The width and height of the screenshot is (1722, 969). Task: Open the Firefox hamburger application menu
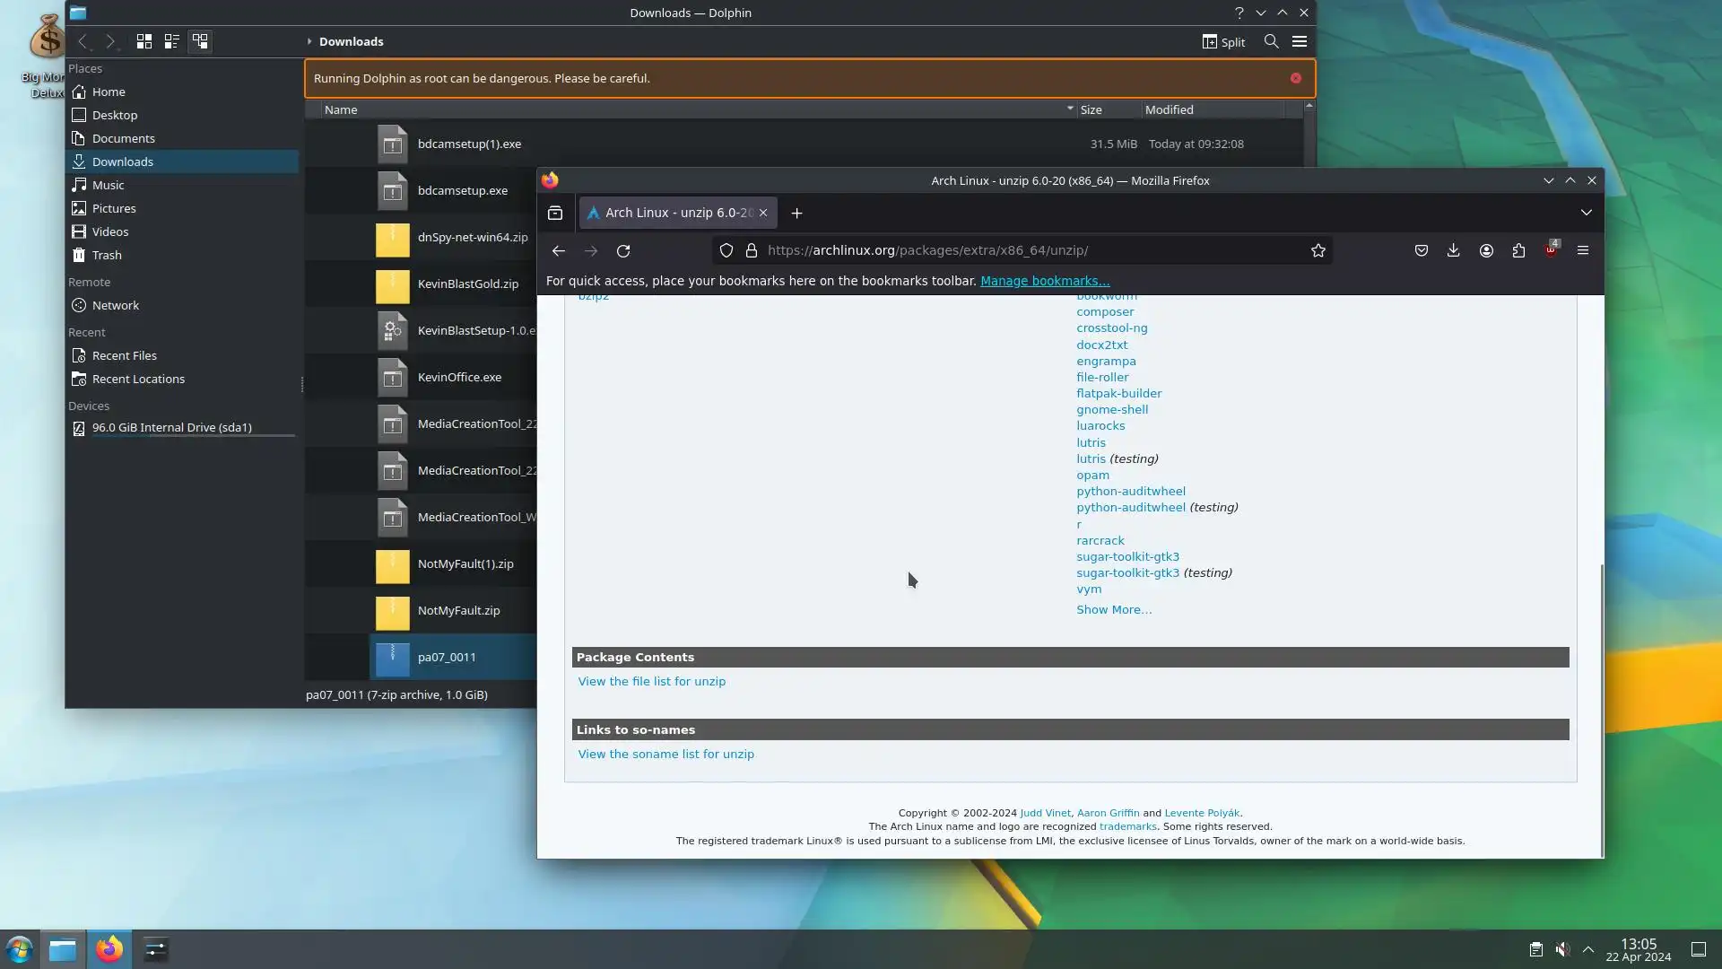point(1582,251)
